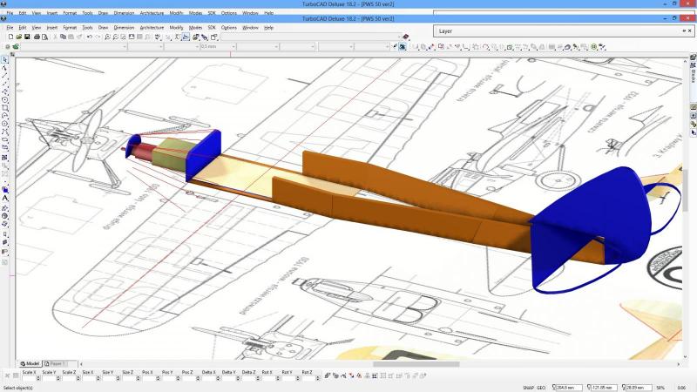Viewport: 697px width, 392px height.
Task: Switch to the Paper 1 tab
Action: coord(56,363)
